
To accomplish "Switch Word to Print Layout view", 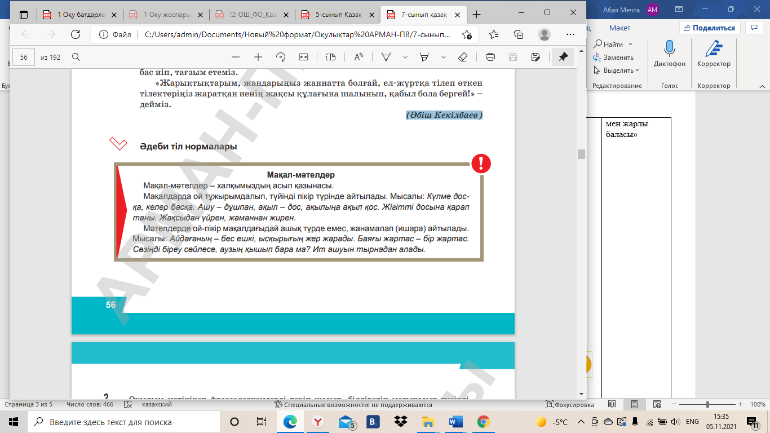I will pyautogui.click(x=634, y=405).
